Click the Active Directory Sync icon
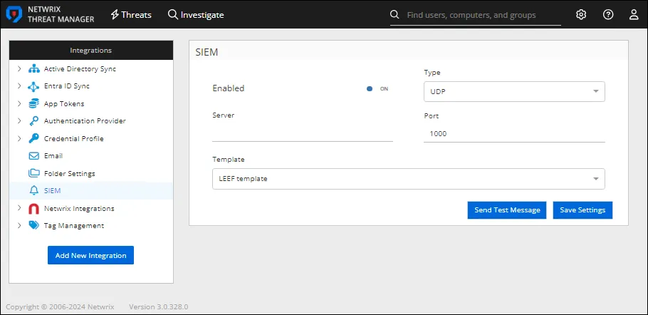648x315 pixels. (34, 69)
